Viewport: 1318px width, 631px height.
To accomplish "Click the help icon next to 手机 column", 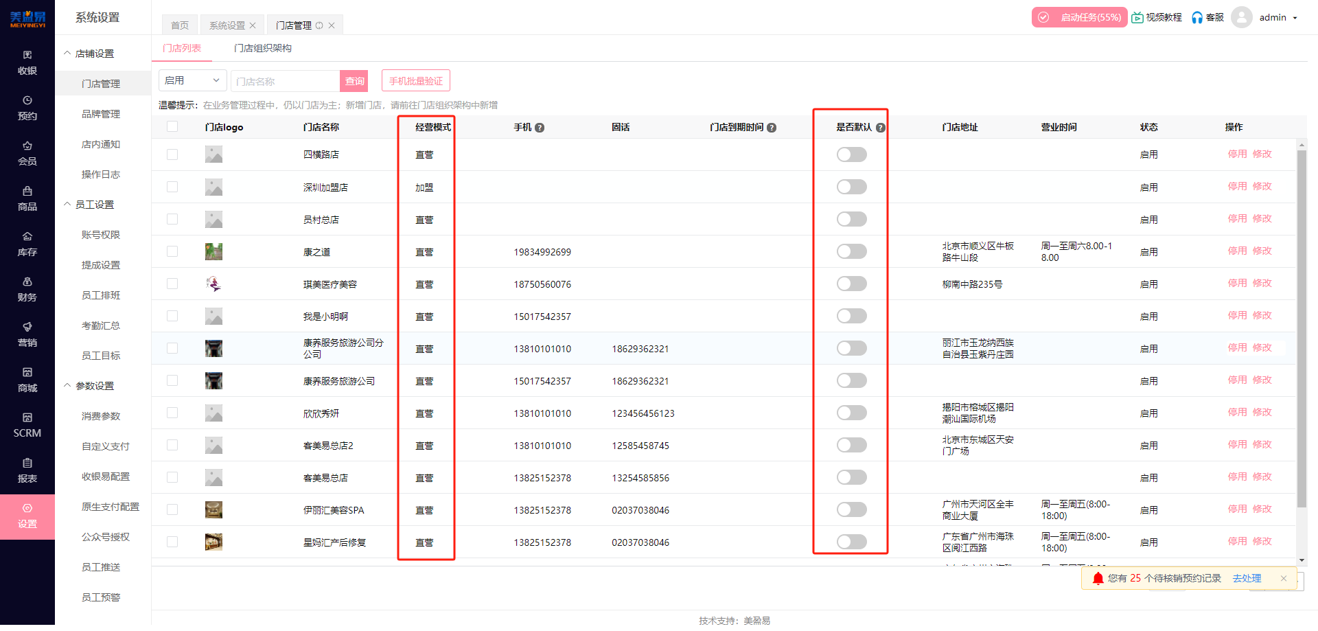I will [x=540, y=128].
